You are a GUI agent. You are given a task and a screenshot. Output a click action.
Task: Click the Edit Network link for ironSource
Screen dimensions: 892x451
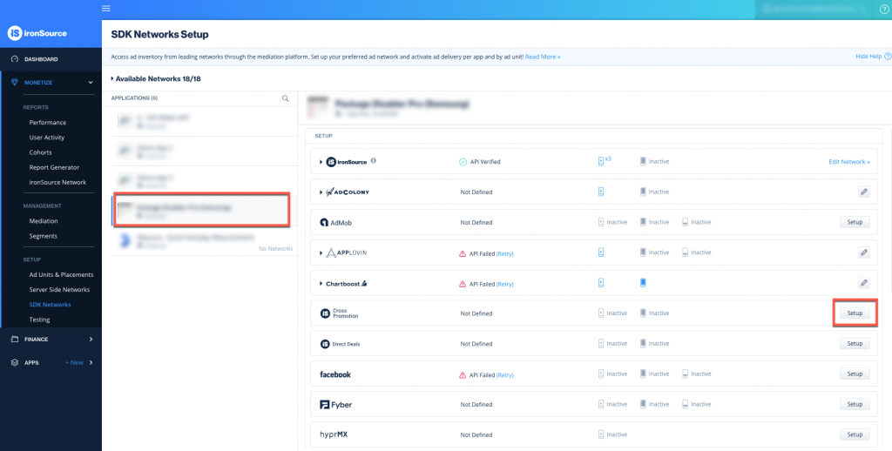click(848, 162)
